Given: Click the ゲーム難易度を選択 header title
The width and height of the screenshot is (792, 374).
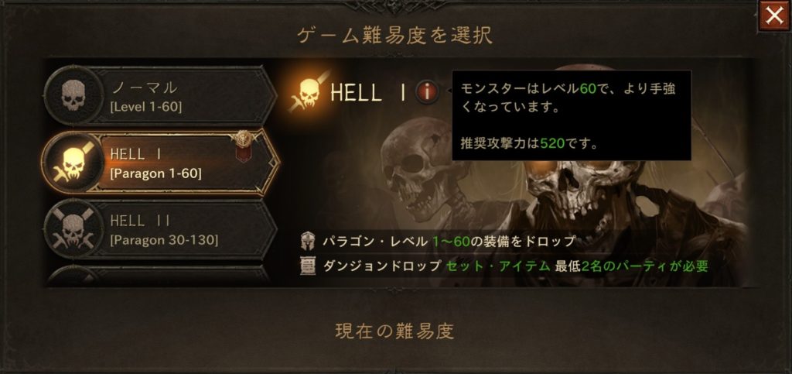Looking at the screenshot, I should pyautogui.click(x=395, y=36).
